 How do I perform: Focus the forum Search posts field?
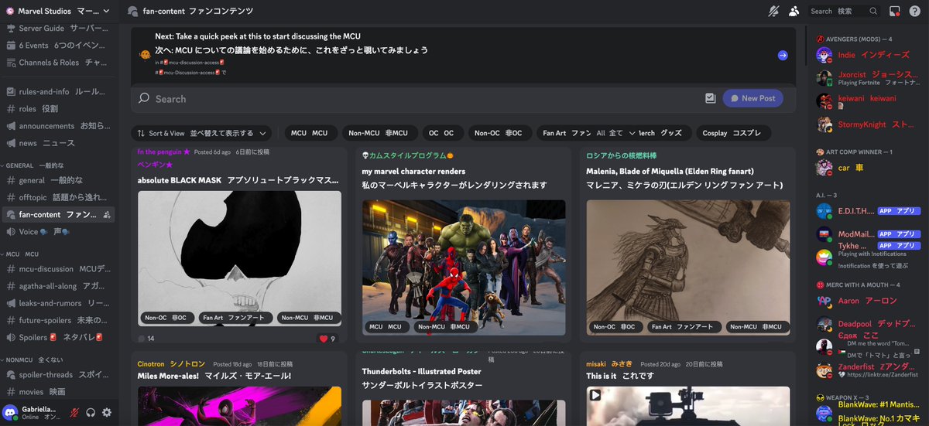point(418,98)
